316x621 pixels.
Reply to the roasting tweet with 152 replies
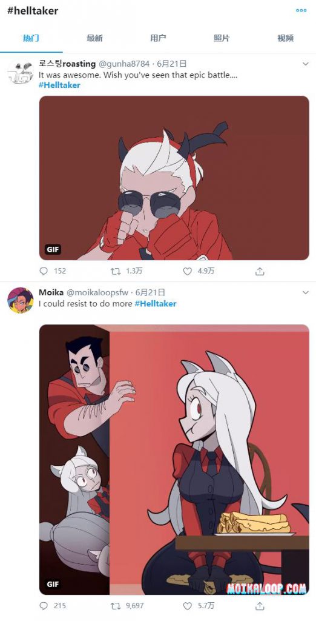[x=44, y=271]
